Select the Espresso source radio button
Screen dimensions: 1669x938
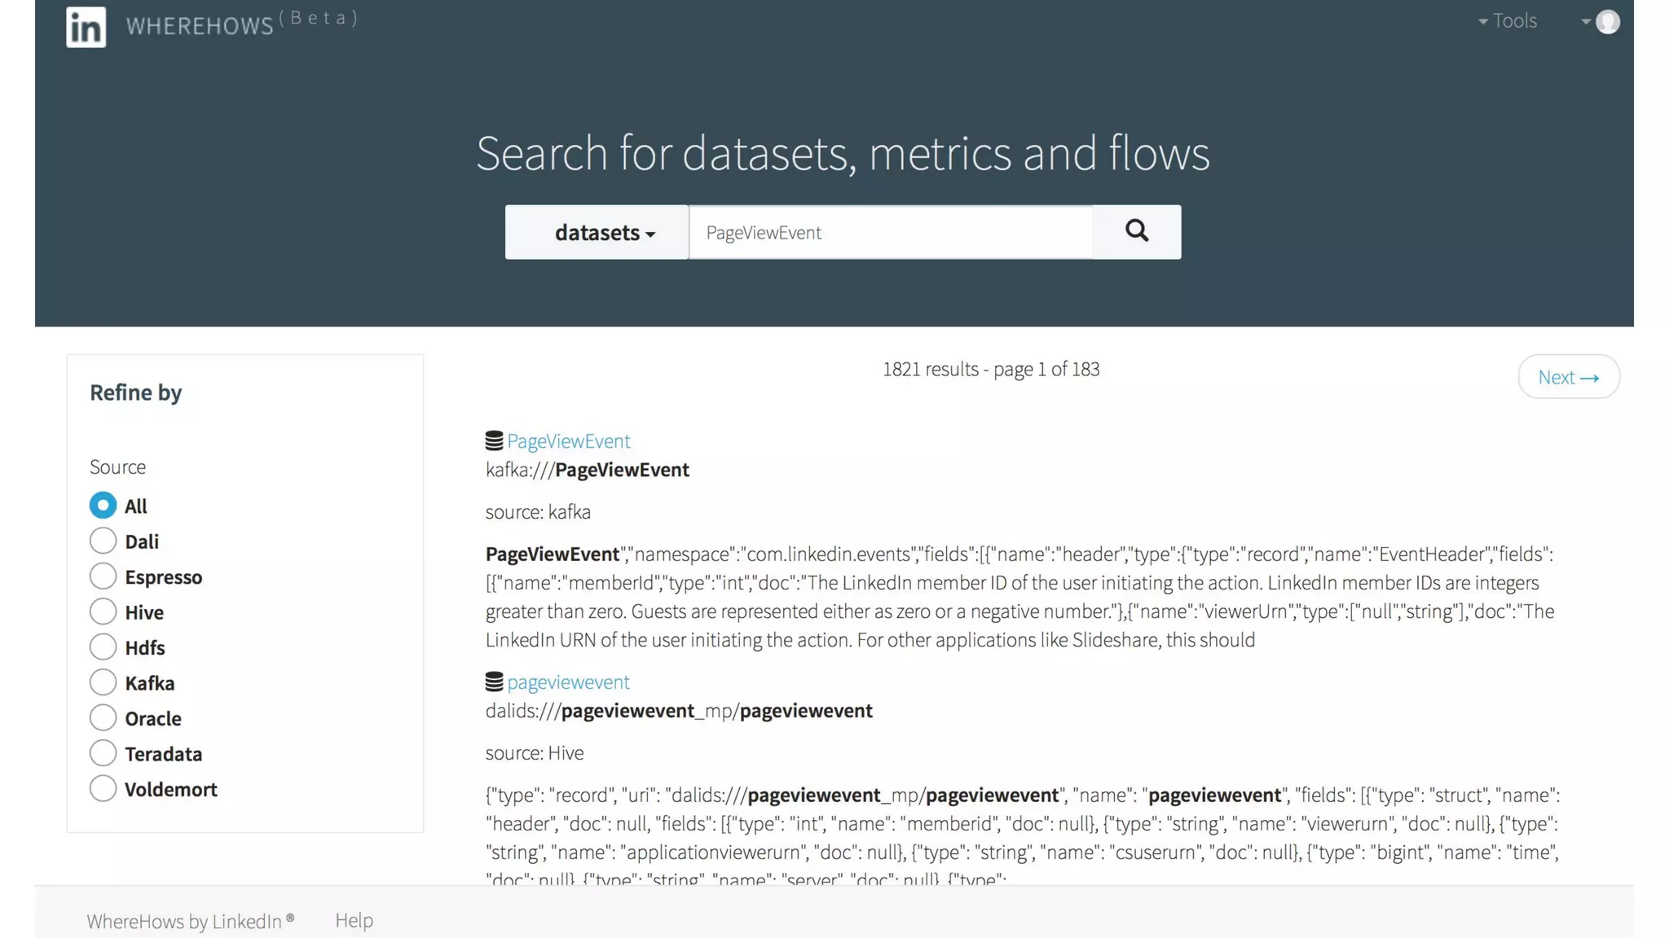103,576
